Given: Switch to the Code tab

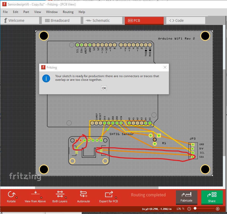Looking at the screenshot, I should click(185, 21).
